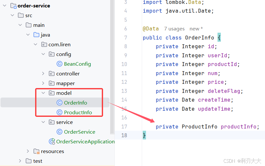Open BeanConfig class file
The image size is (265, 166).
tap(77, 64)
